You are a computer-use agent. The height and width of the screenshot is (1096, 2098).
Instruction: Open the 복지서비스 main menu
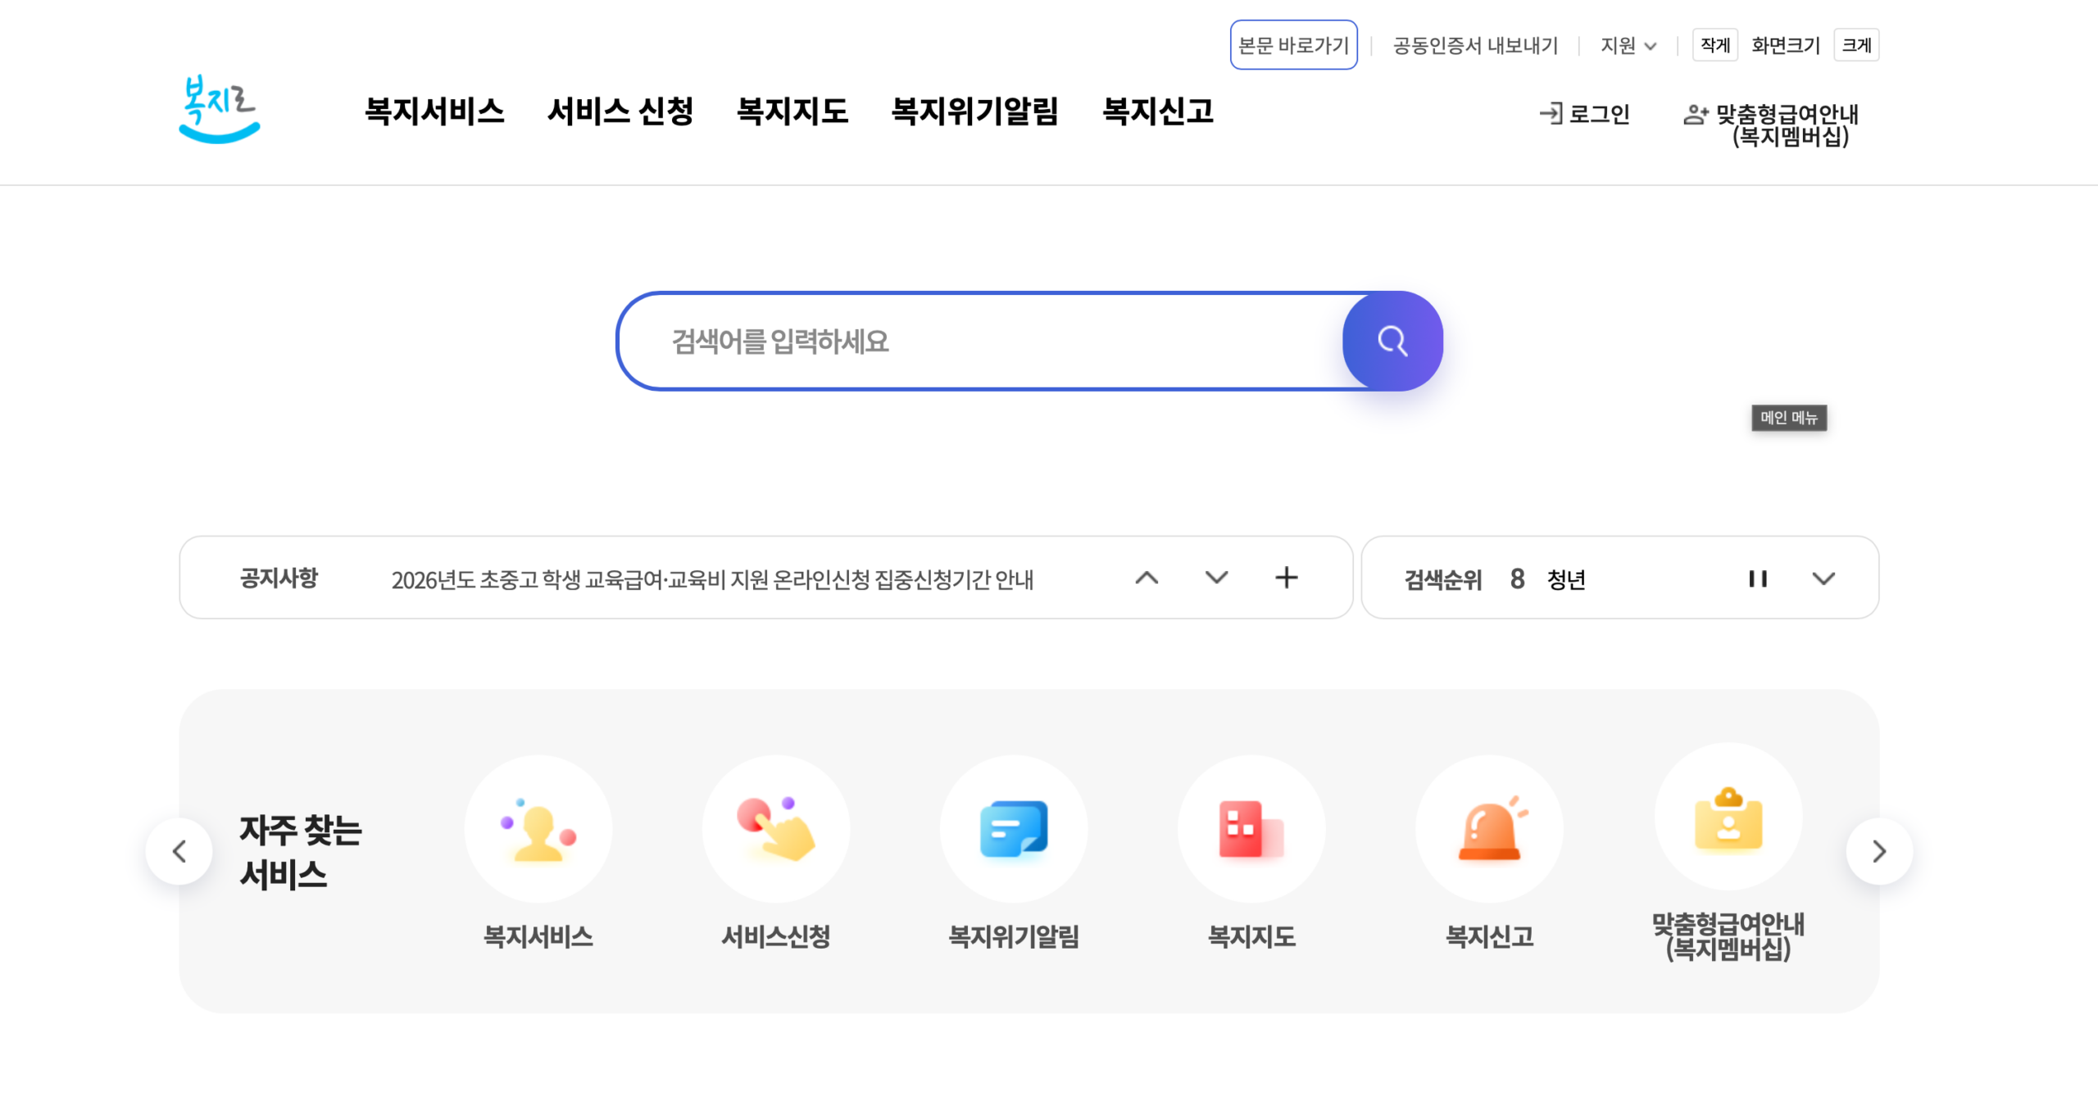tap(434, 111)
